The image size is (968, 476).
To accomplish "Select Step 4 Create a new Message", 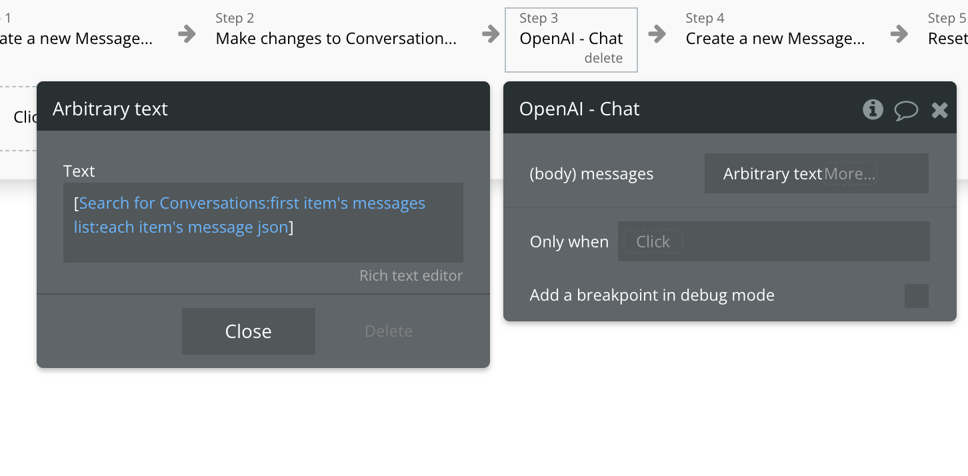I will (x=775, y=38).
